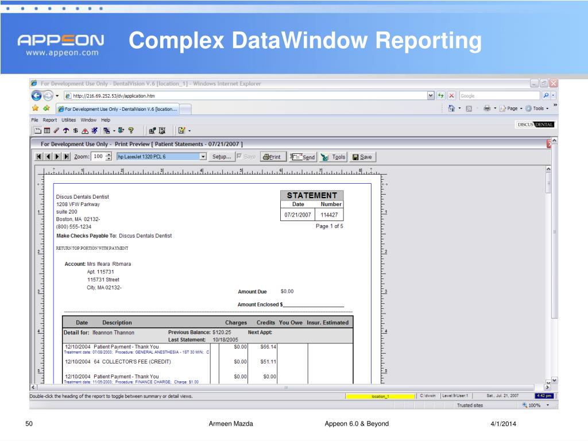The height and width of the screenshot is (441, 588).
Task: Click the dollar sign toolbar icon
Action: click(75, 130)
